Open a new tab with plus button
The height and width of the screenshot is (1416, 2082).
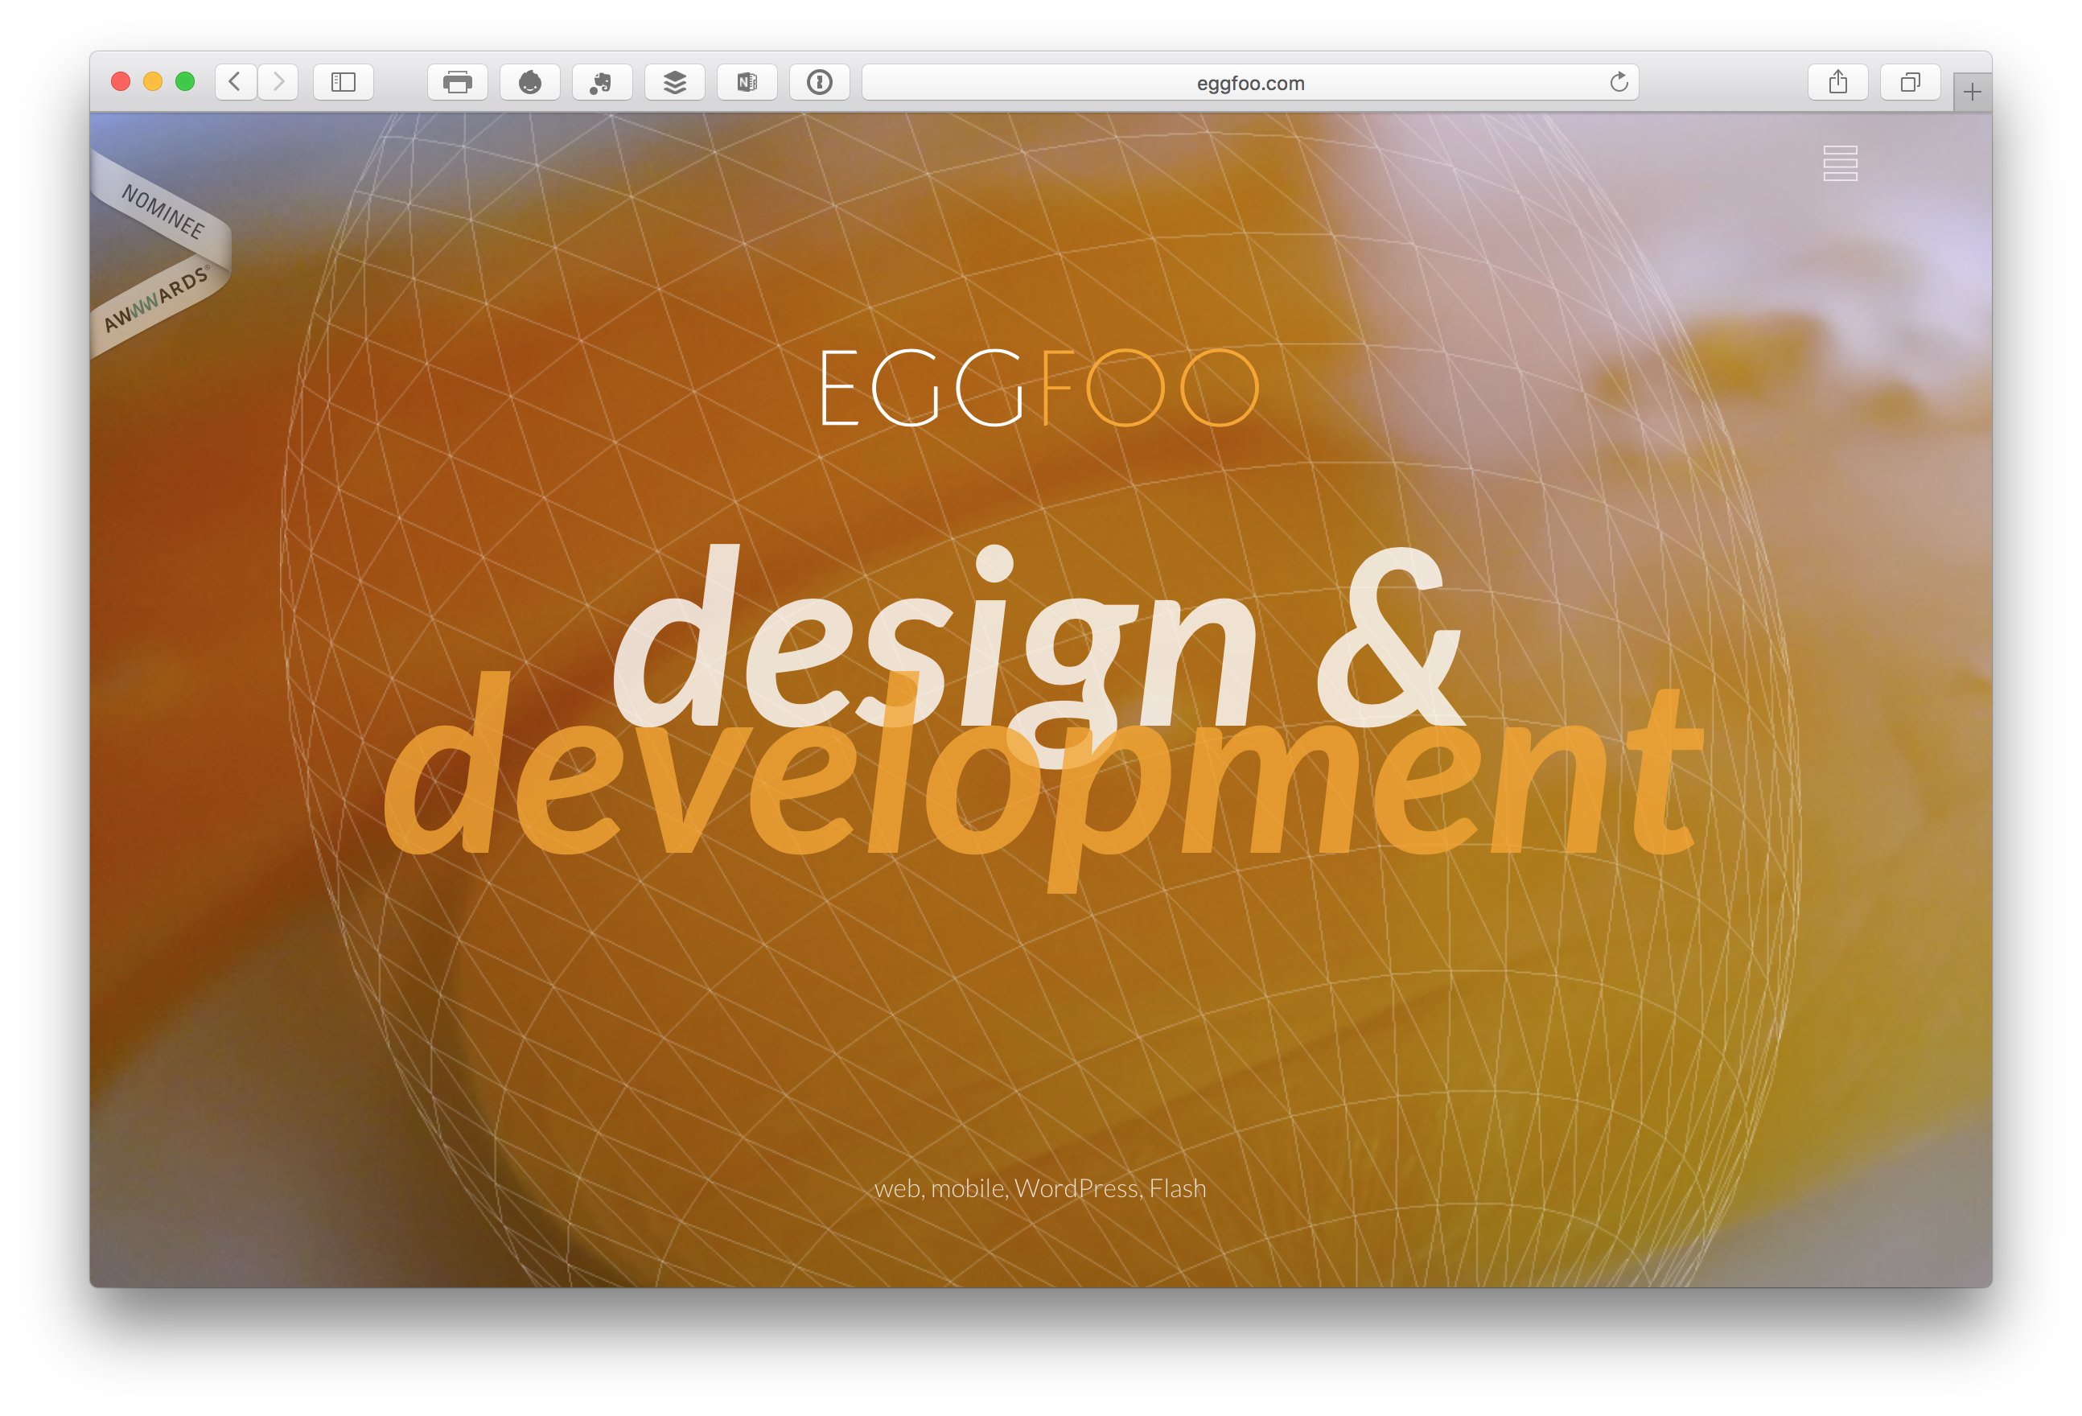(1972, 93)
